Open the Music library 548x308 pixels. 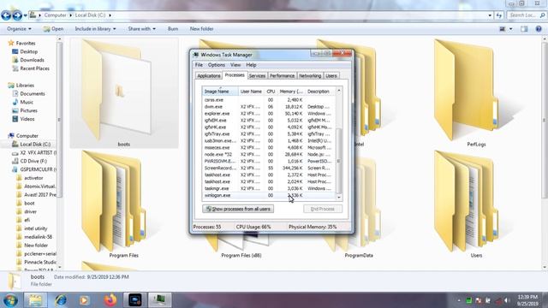click(x=27, y=102)
